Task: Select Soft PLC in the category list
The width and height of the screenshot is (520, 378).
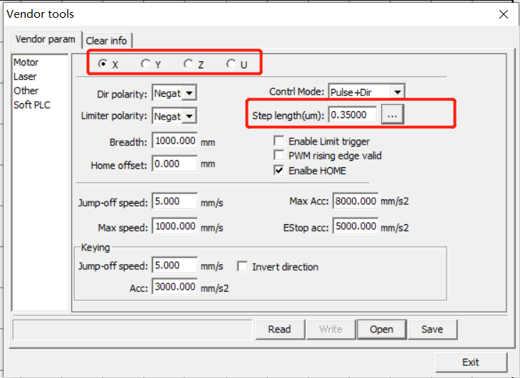Action: pos(32,105)
